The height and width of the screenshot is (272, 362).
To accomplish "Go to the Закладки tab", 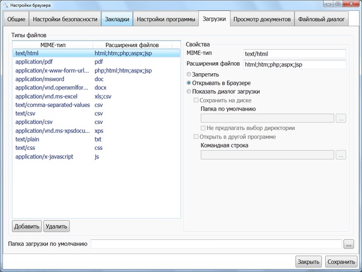I will click(116, 20).
